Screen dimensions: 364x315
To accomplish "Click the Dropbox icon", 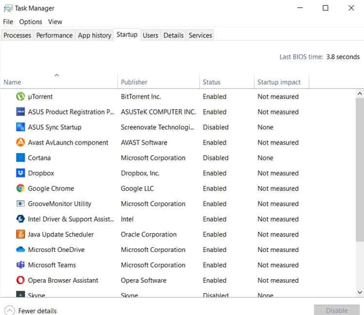I will coord(20,173).
